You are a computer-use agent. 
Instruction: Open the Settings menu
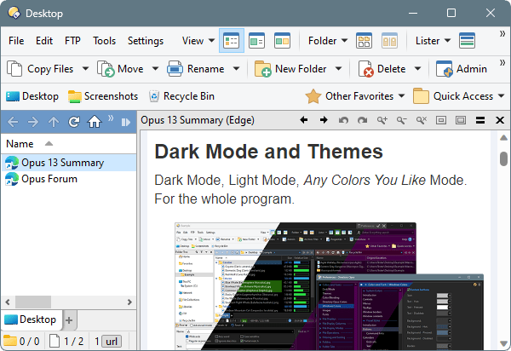pyautogui.click(x=145, y=40)
